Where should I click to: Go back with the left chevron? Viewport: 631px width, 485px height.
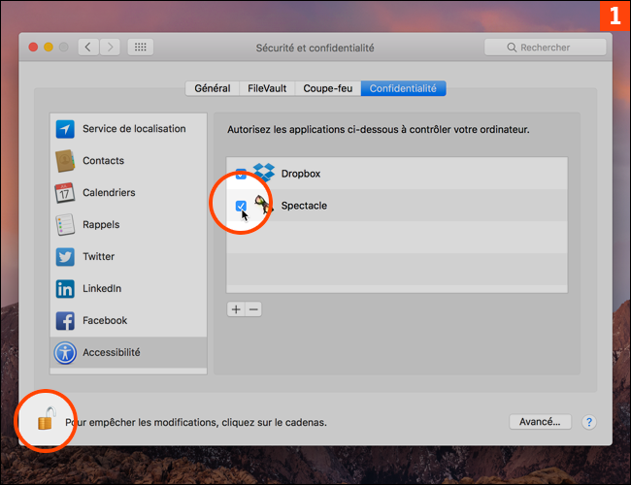88,48
